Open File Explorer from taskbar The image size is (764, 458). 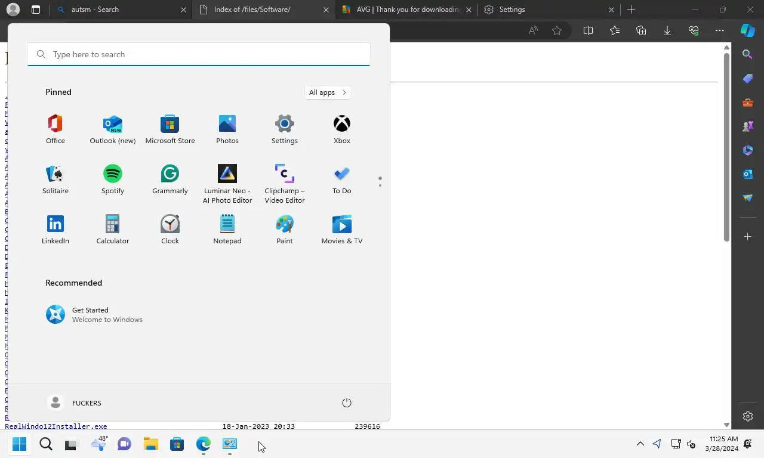[x=150, y=444]
